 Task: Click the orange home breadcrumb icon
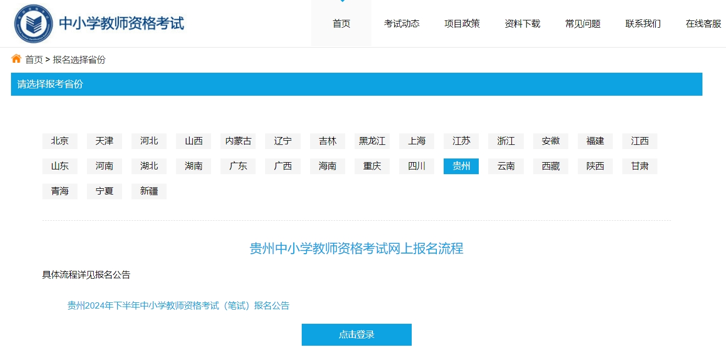pyautogui.click(x=16, y=59)
